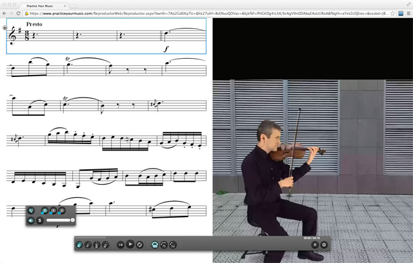Toggle loop playback
The image size is (413, 263).
(x=139, y=245)
